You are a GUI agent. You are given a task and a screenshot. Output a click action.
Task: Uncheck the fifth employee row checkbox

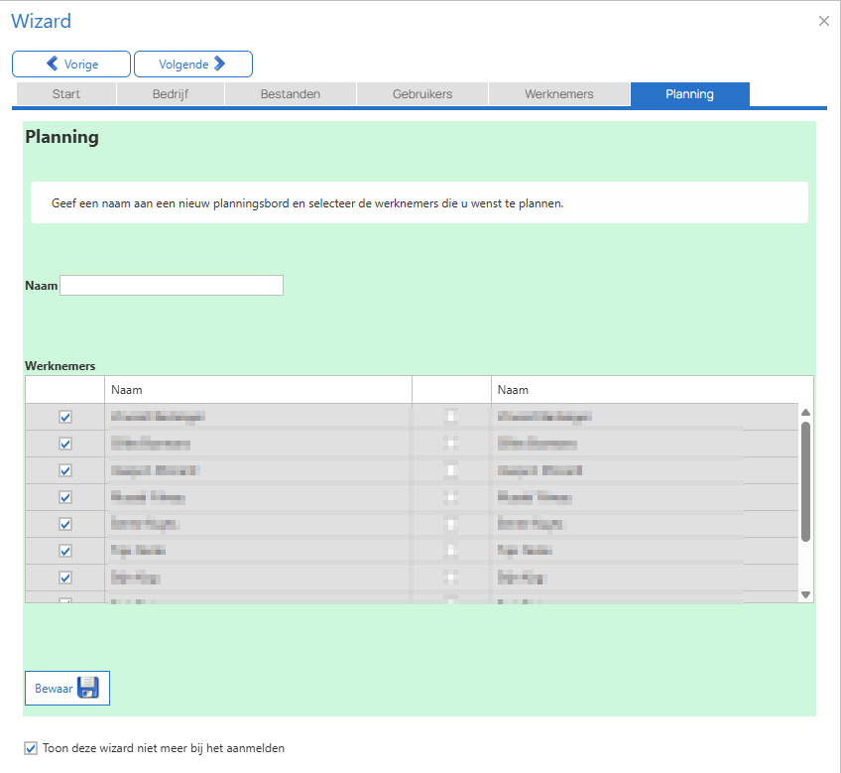tap(65, 524)
